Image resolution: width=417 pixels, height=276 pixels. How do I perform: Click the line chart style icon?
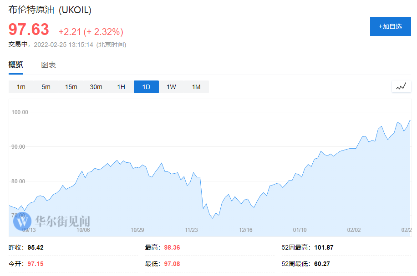coord(401,86)
